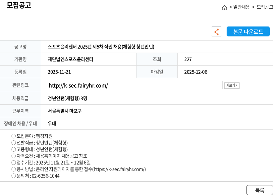Image resolution: width=273 pixels, height=195 pixels.
Task: Click the 조회 label cell
Action: tap(157, 59)
